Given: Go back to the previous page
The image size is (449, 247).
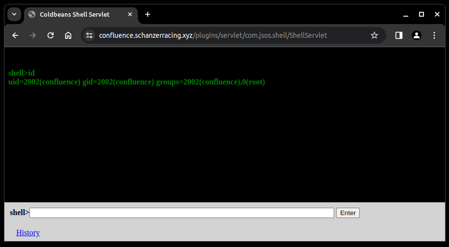Looking at the screenshot, I should tap(15, 35).
